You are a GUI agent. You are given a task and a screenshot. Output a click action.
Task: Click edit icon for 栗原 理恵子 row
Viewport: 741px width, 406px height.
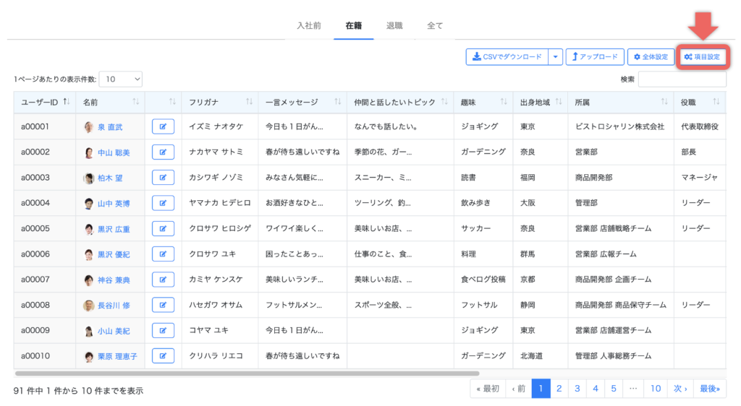point(163,356)
